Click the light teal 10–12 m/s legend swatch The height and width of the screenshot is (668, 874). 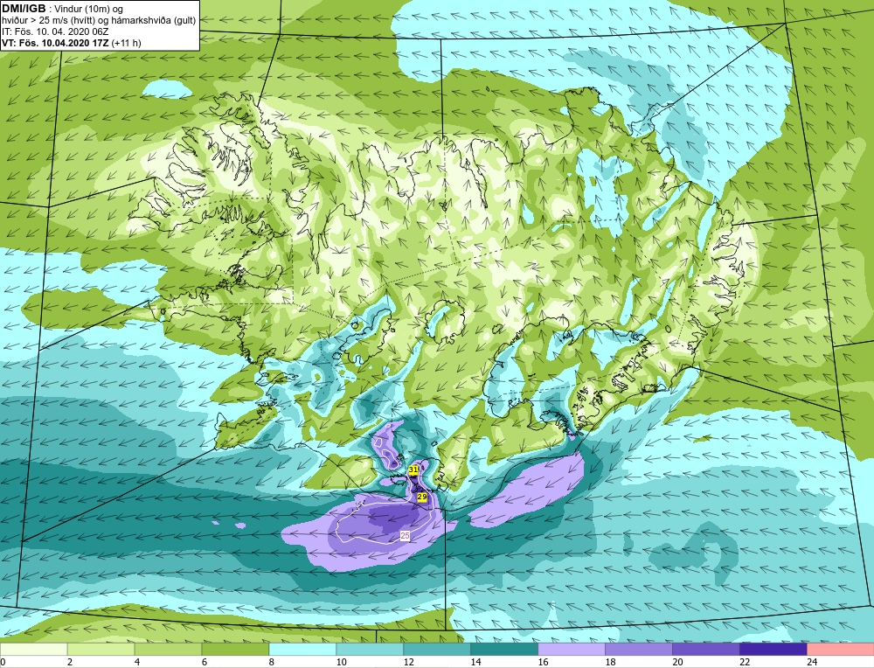(370, 649)
